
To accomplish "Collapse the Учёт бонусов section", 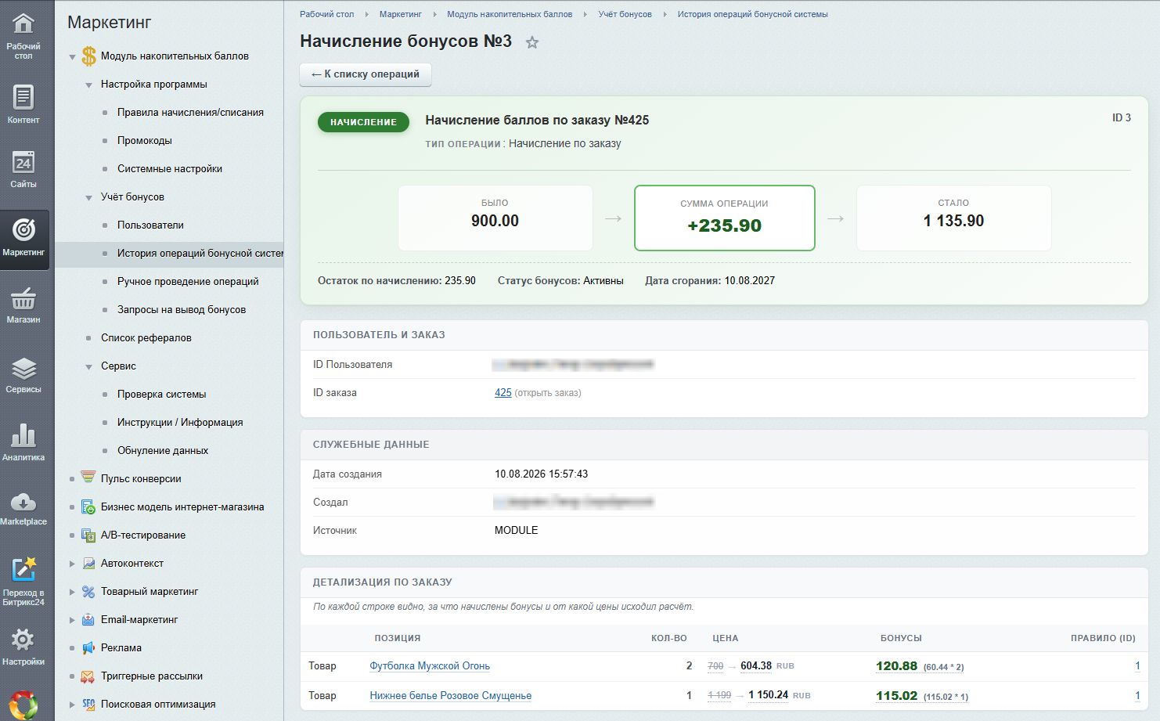I will click(x=88, y=197).
